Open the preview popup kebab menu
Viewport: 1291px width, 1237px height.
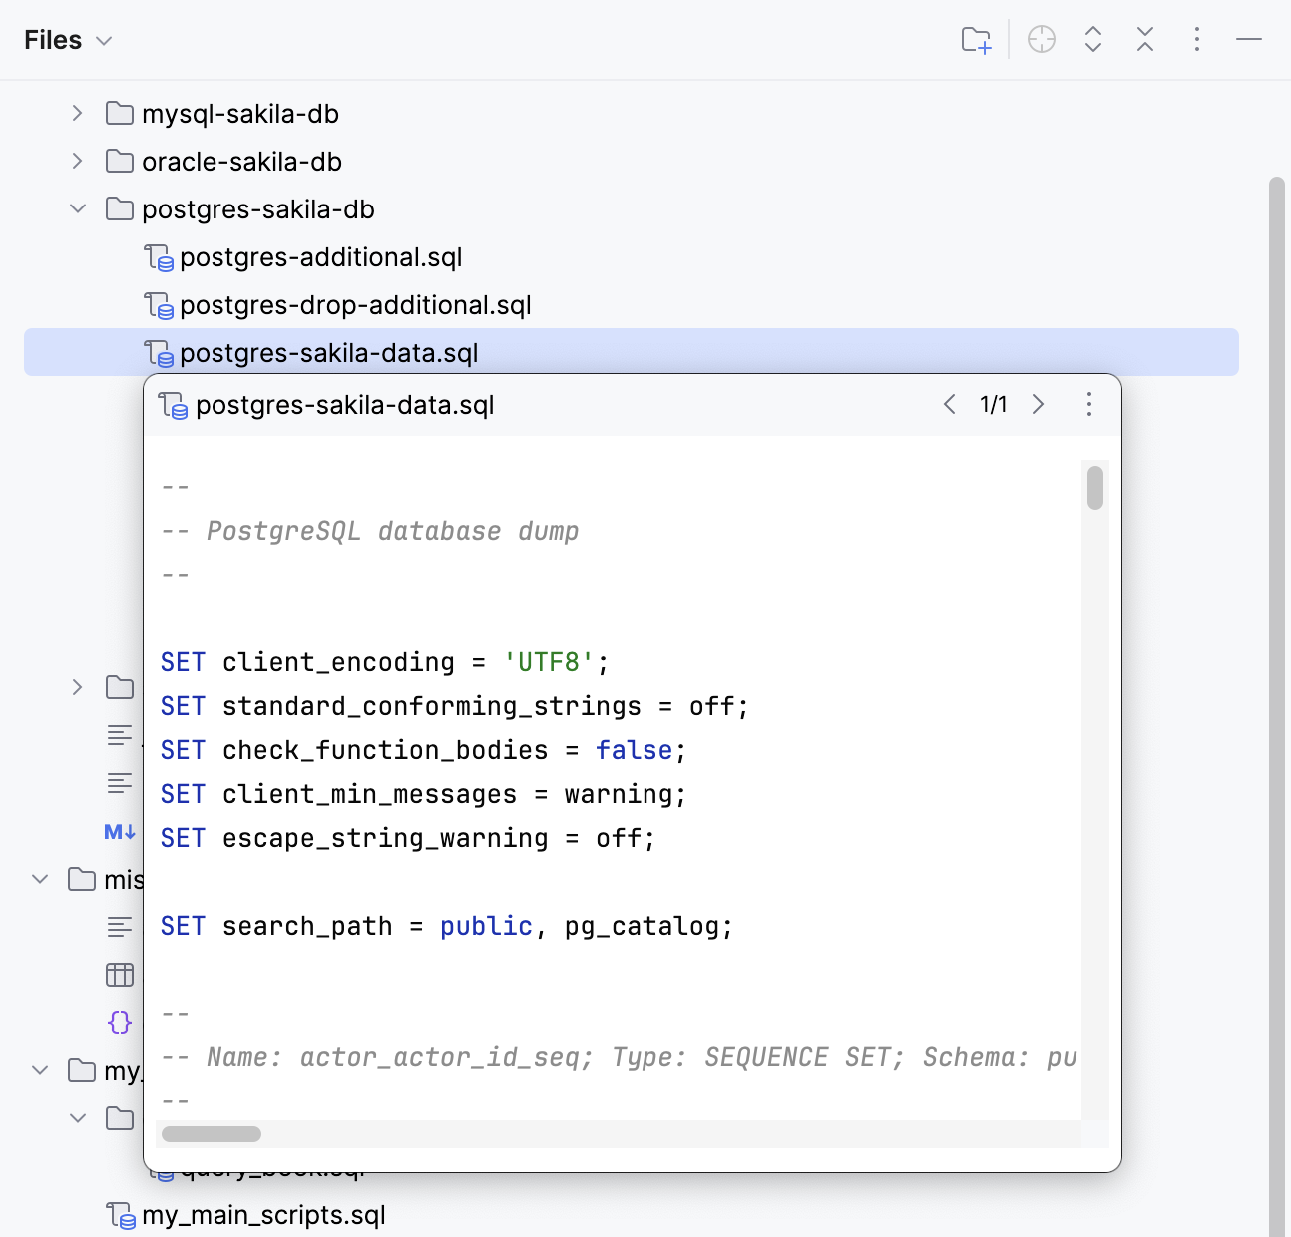tap(1089, 404)
